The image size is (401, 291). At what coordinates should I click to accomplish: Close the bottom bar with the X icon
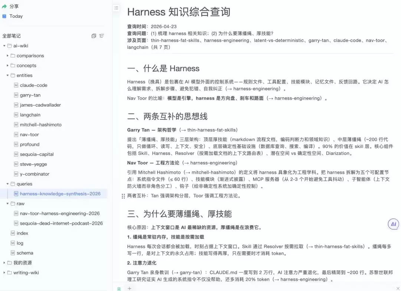[x=398, y=288]
